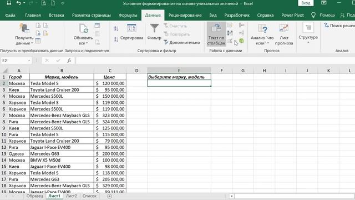This screenshot has height=200, width=355.
Task: Import from table/range icon
Action: coord(38,41)
